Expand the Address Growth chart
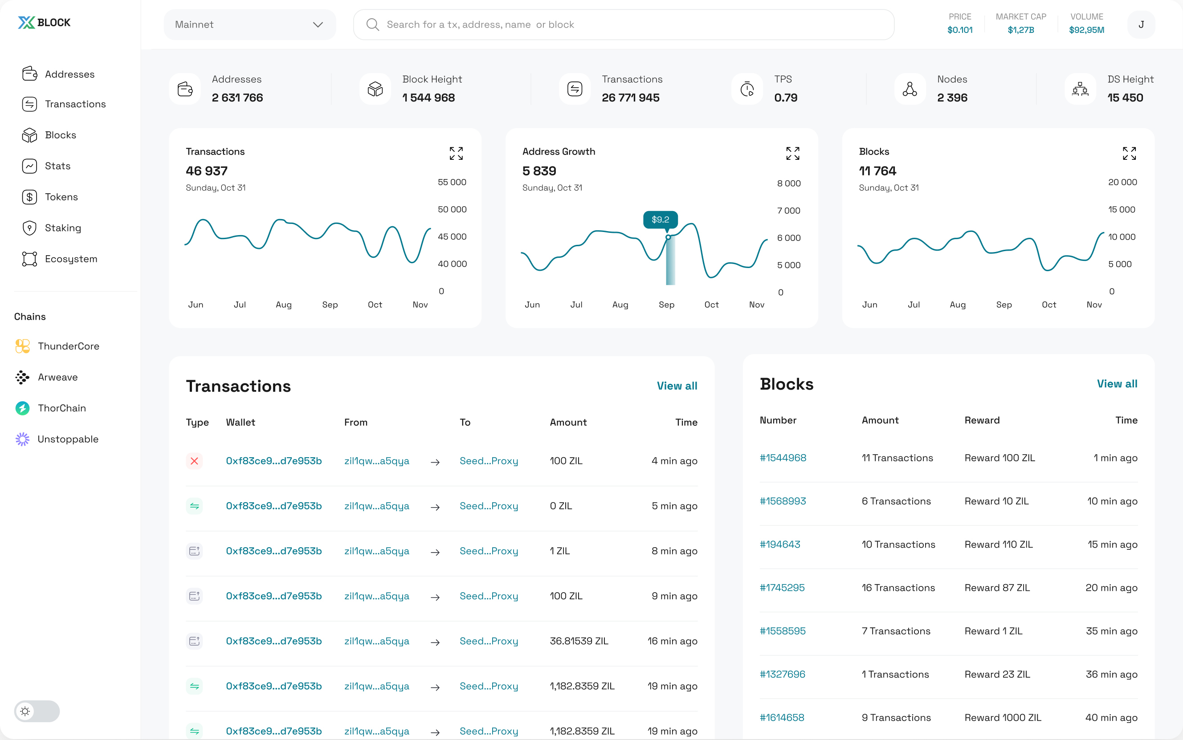Image resolution: width=1183 pixels, height=740 pixels. coord(793,153)
